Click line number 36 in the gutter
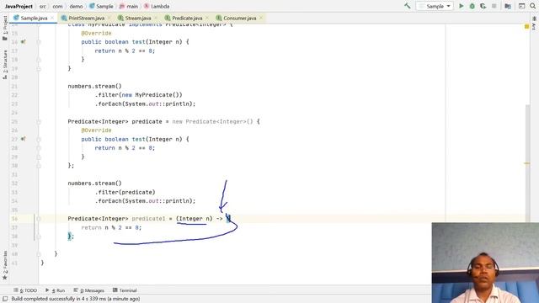 (x=14, y=219)
